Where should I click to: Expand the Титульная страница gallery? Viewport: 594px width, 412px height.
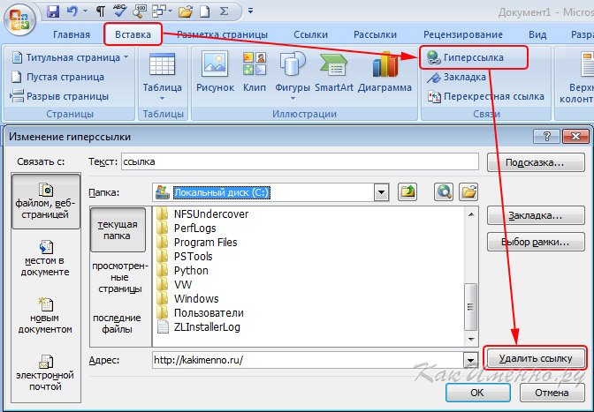click(70, 57)
